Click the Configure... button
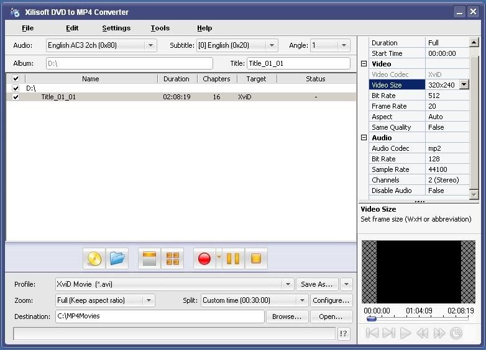The width and height of the screenshot is (486, 350). pyautogui.click(x=331, y=300)
